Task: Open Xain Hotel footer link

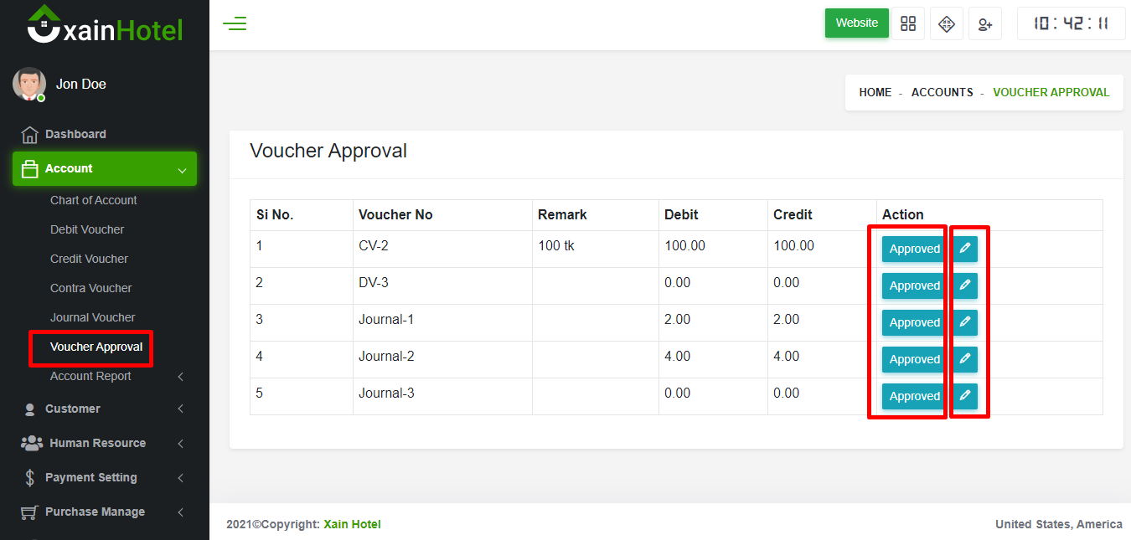Action: [x=352, y=524]
